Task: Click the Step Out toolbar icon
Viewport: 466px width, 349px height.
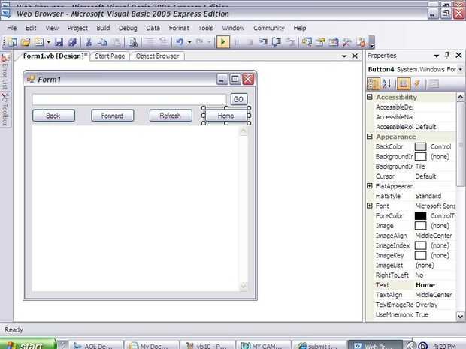Action: (290, 42)
